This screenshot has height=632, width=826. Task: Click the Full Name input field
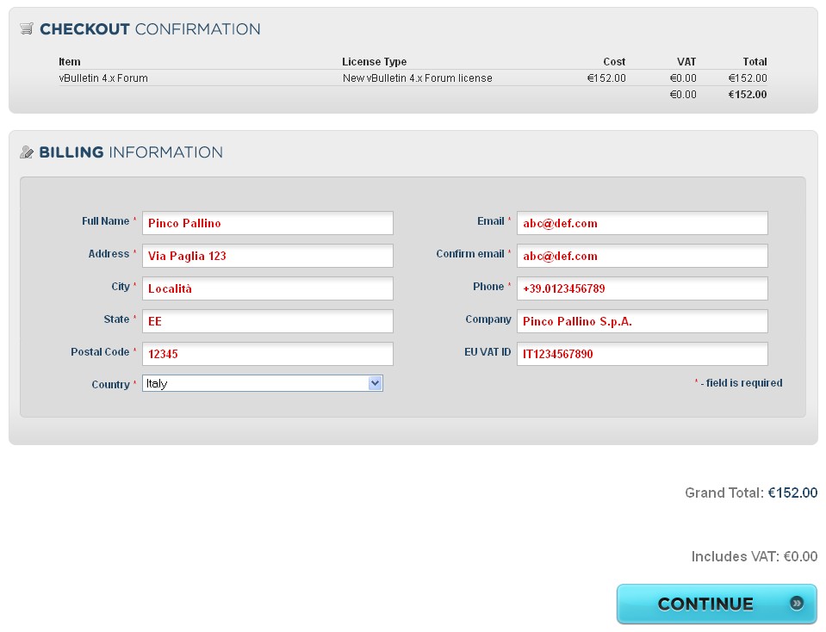[x=267, y=223]
